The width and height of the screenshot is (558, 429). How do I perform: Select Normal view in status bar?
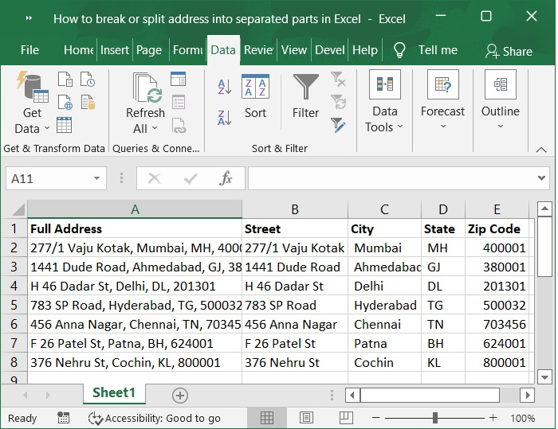(267, 418)
